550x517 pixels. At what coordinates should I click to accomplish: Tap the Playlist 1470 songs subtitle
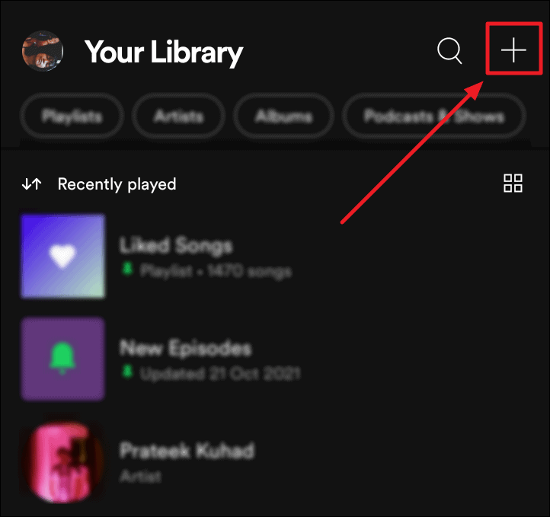[x=216, y=271]
